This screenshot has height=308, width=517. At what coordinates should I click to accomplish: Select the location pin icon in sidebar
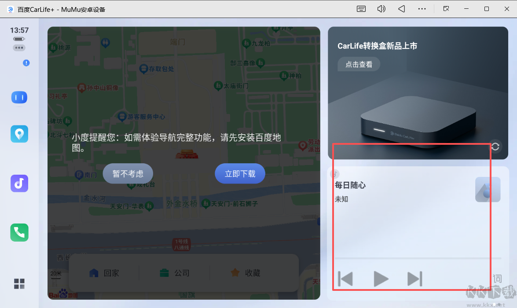19,134
